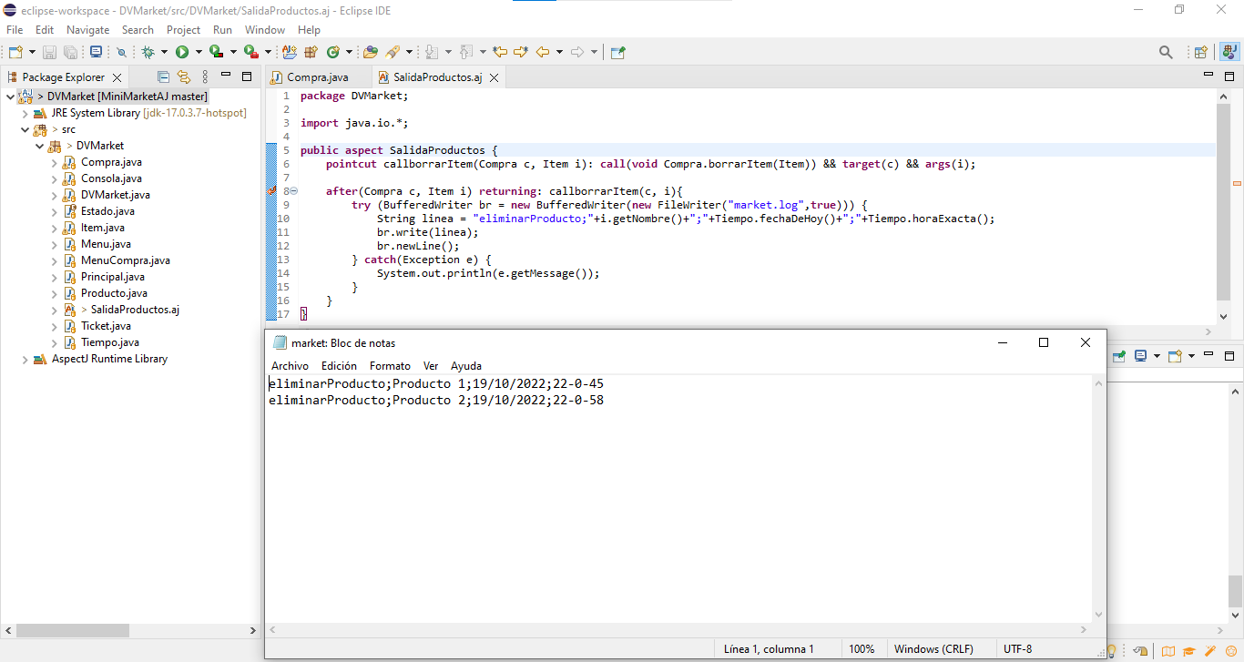
Task: Save the current file with disk icon
Action: (49, 52)
